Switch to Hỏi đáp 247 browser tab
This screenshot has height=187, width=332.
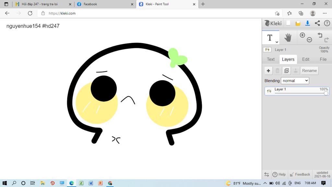pyautogui.click(x=40, y=4)
